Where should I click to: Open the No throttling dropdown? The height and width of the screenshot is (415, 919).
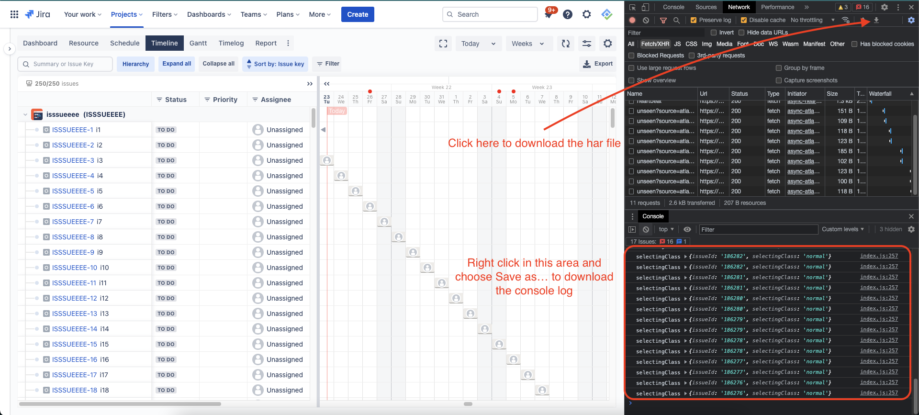(812, 20)
